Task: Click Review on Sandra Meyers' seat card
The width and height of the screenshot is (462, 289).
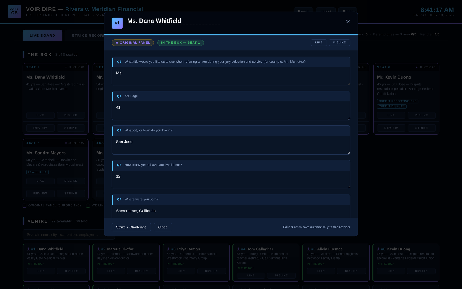Action: pyautogui.click(x=40, y=194)
